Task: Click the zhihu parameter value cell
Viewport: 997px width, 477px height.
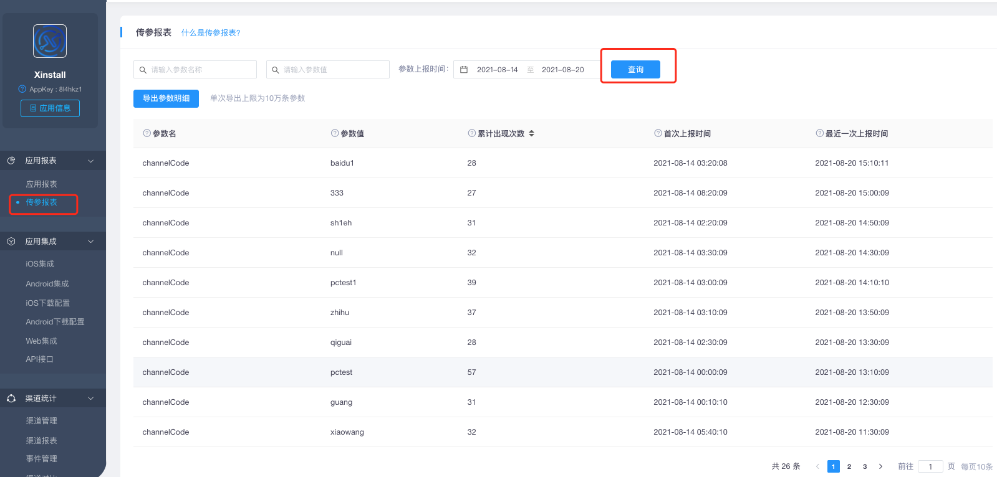Action: coord(340,313)
